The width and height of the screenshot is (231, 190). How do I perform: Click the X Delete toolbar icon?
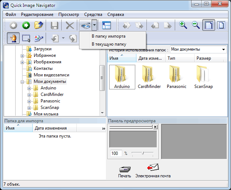[x=70, y=25]
